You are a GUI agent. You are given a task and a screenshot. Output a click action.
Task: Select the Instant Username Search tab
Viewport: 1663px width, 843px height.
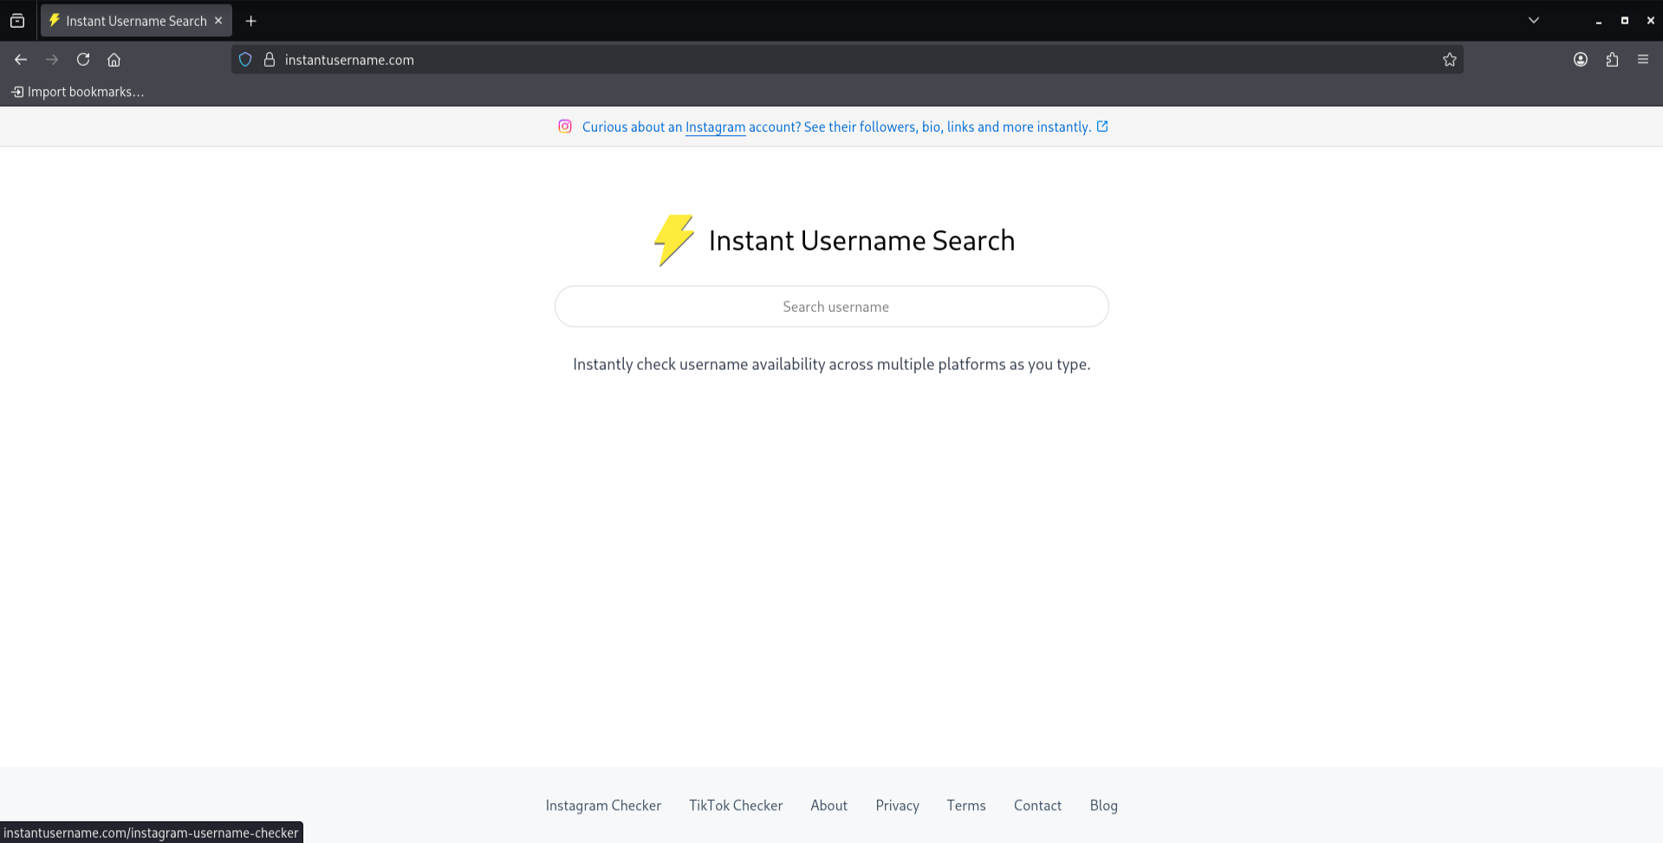[x=136, y=21]
